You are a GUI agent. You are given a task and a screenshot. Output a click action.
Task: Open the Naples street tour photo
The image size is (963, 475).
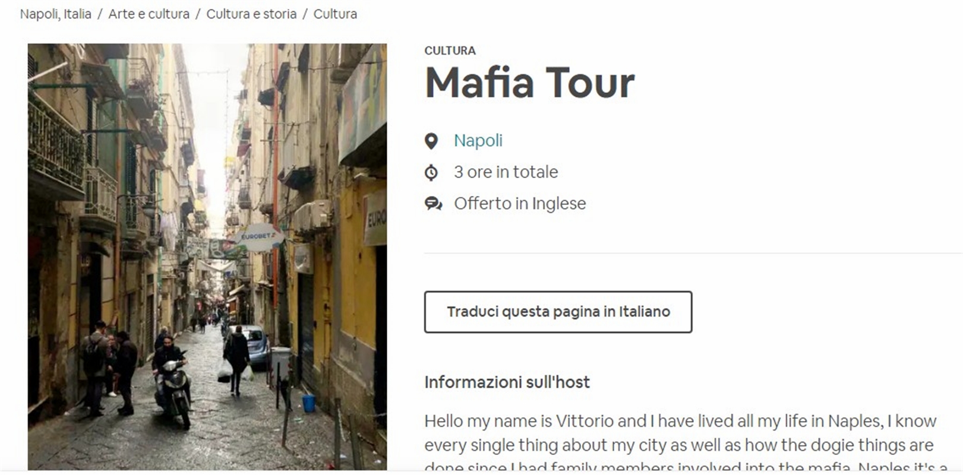click(207, 256)
